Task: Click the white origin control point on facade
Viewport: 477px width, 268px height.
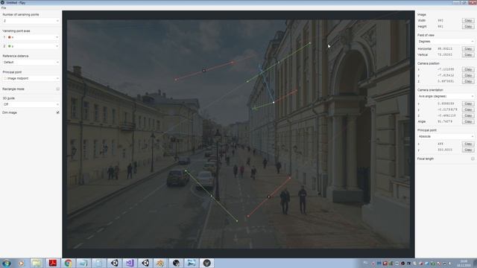Action: [x=274, y=103]
